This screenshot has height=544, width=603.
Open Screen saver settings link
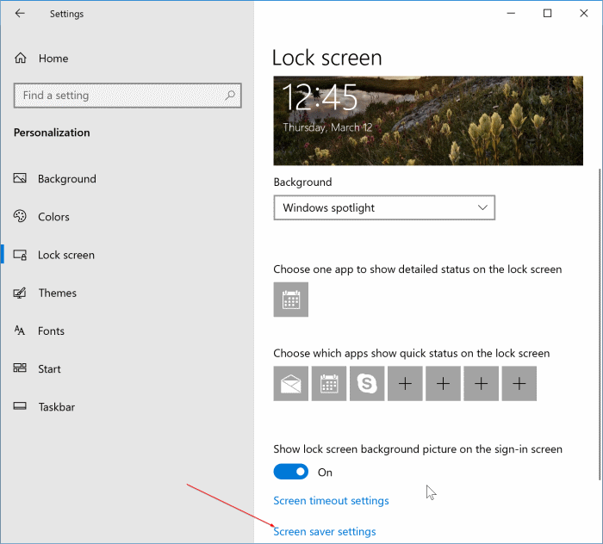tap(325, 532)
